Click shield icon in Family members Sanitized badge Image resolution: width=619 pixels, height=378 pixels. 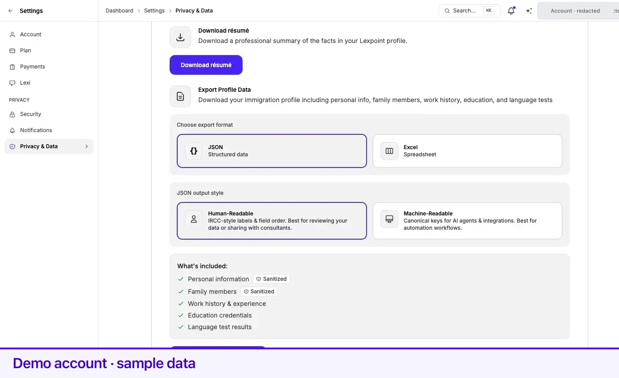(246, 292)
